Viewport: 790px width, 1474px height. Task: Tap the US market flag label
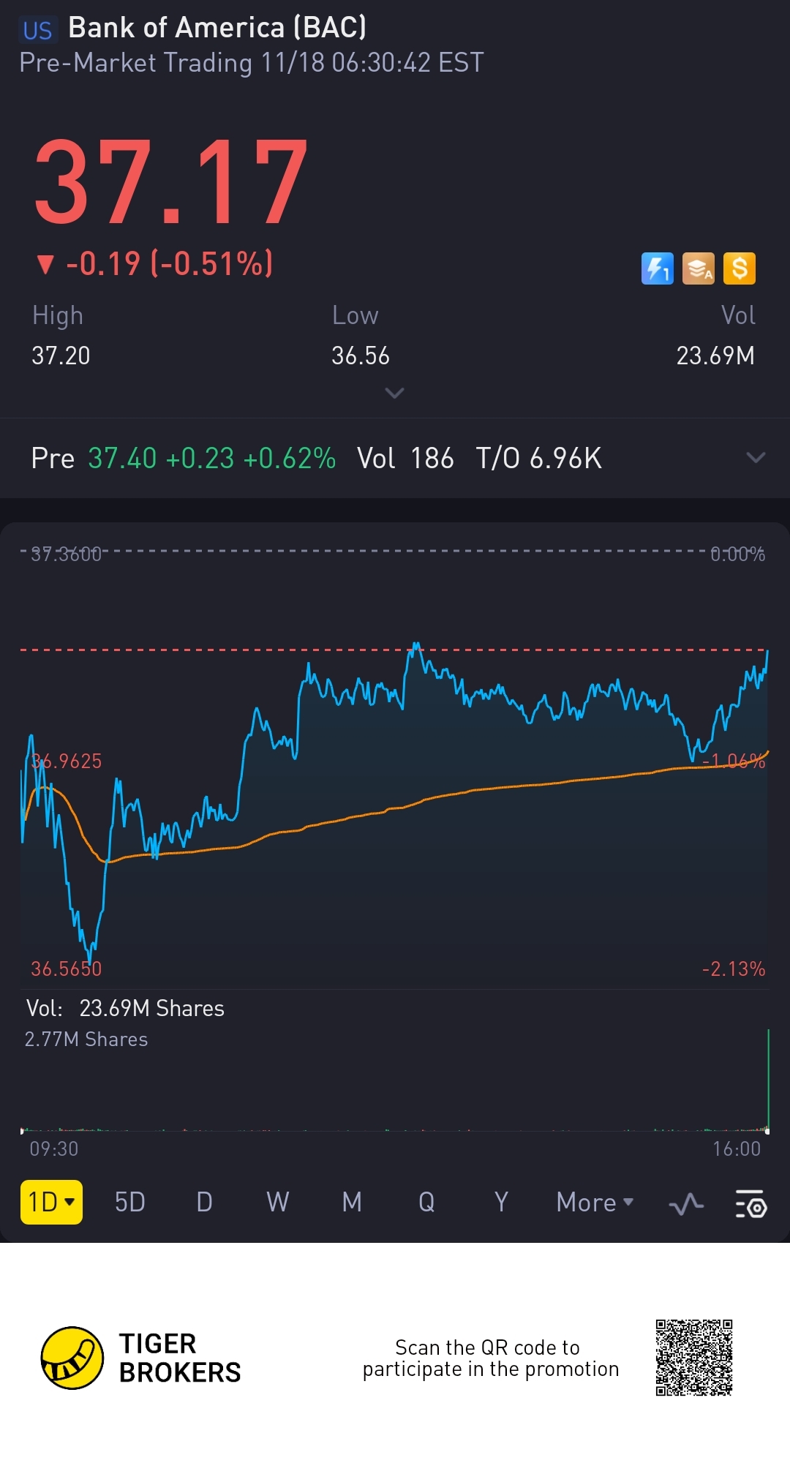37,30
